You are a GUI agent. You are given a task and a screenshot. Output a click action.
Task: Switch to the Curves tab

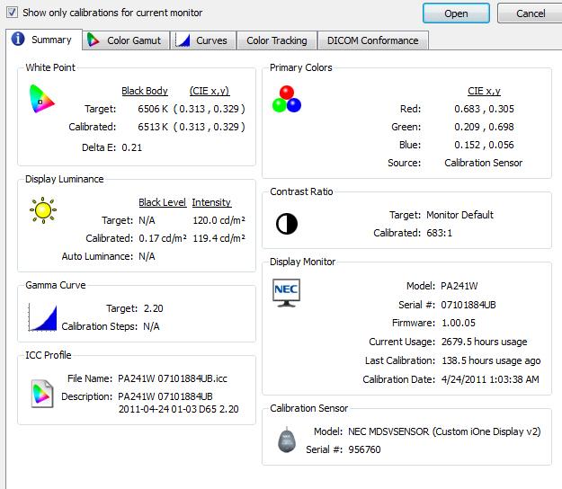[203, 40]
